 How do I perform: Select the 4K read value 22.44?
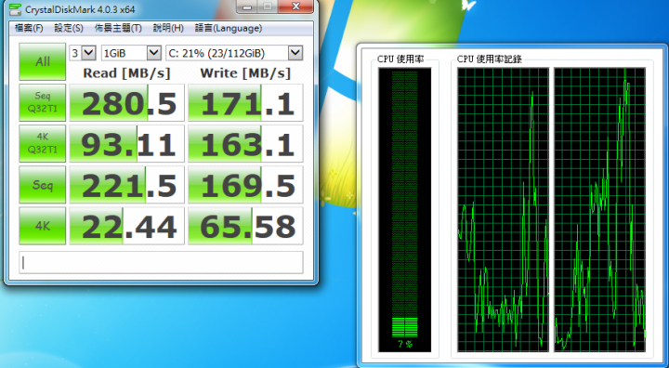pos(126,226)
